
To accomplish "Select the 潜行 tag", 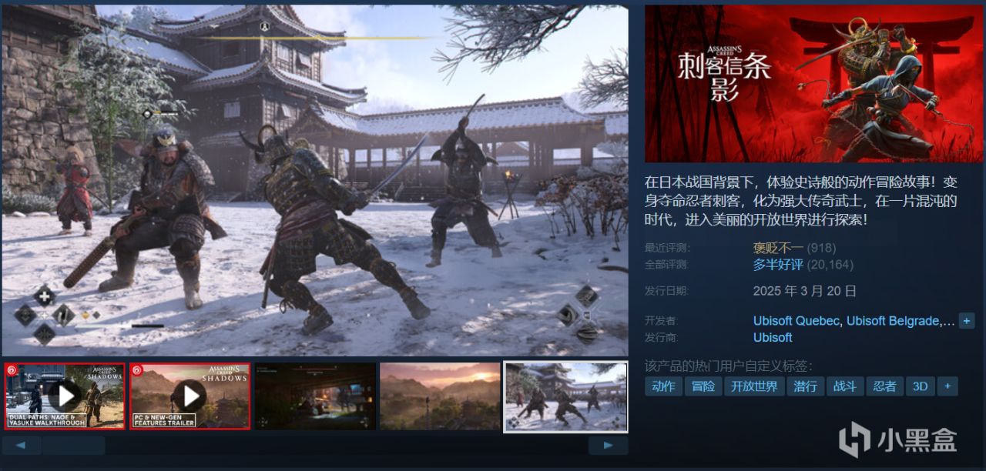I will 806,386.
